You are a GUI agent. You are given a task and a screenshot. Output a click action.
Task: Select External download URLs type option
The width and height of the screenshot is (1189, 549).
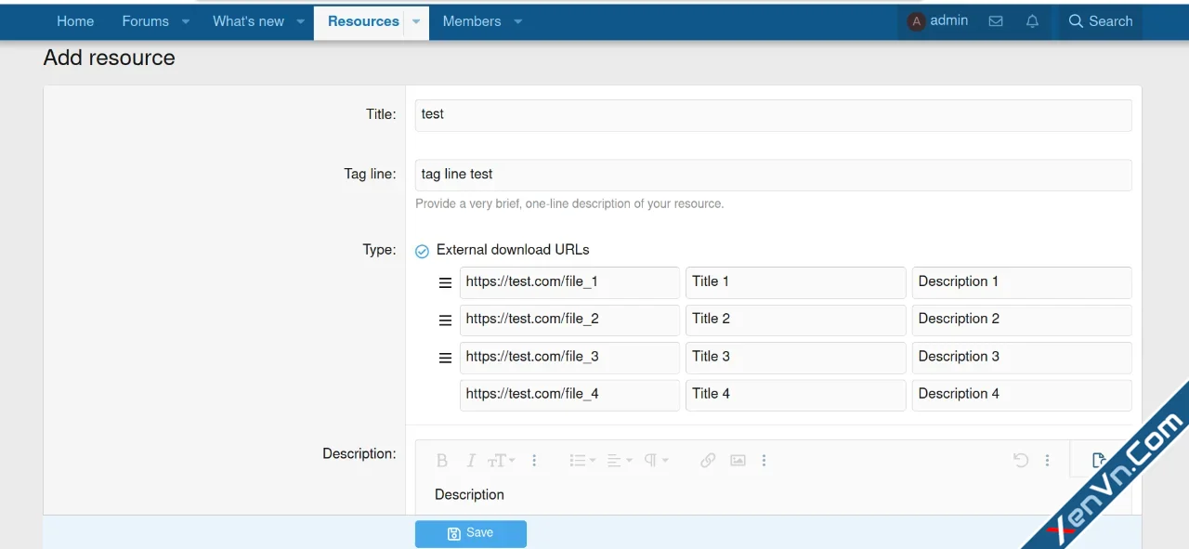pyautogui.click(x=422, y=251)
